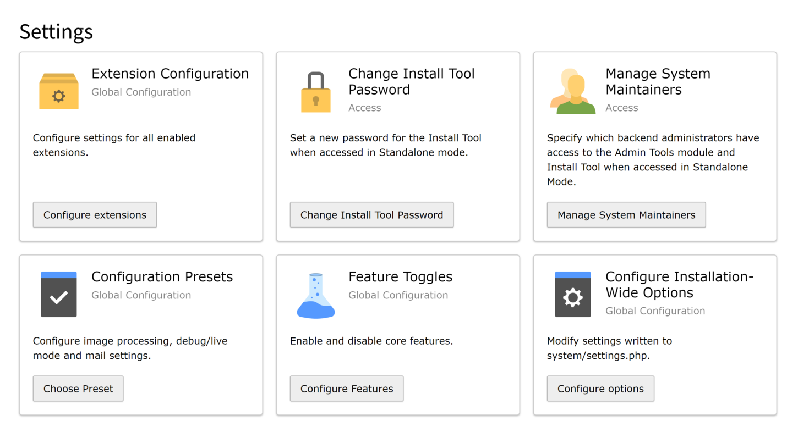Click 'Modify settings written to system/settings.php' text
The image size is (798, 443).
(x=610, y=348)
